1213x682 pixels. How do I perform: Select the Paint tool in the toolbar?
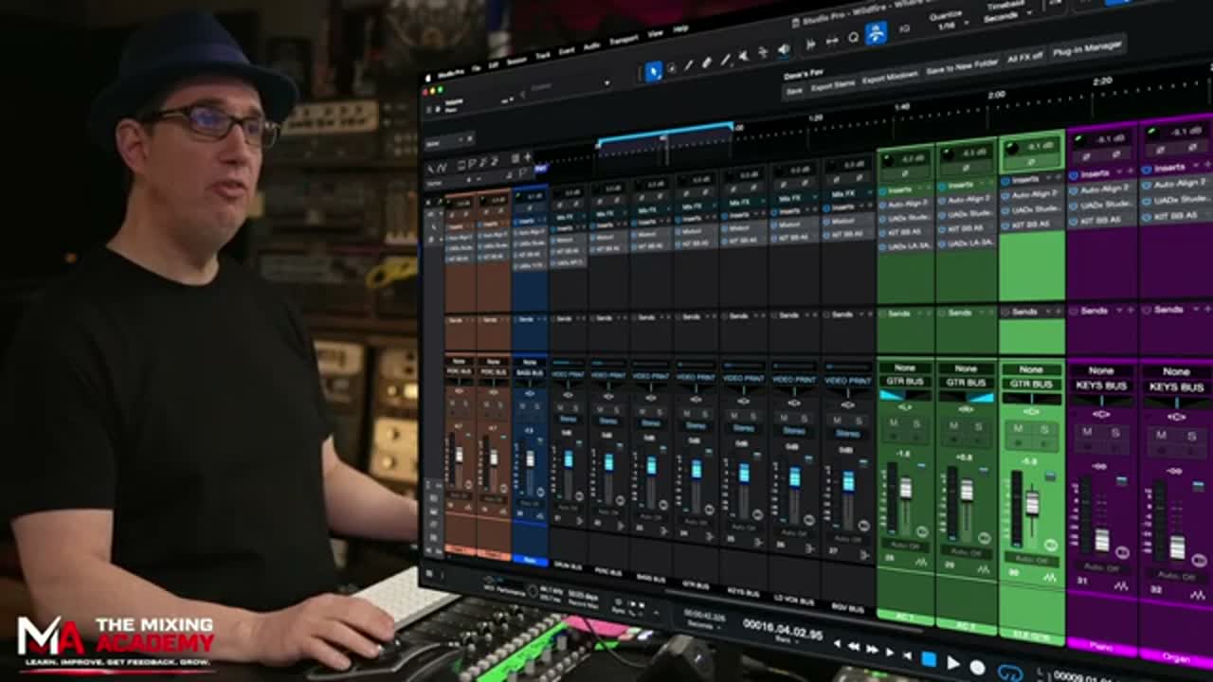(x=726, y=60)
